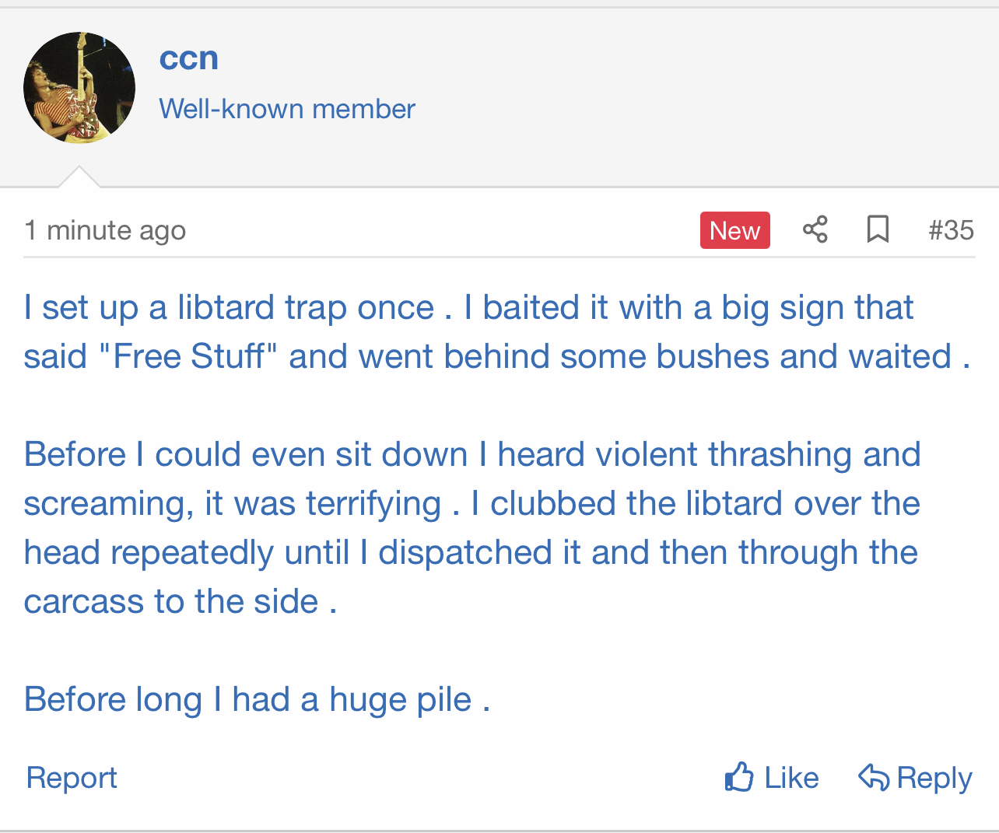Open the #35 post permalink
999x833 pixels.
tap(951, 230)
